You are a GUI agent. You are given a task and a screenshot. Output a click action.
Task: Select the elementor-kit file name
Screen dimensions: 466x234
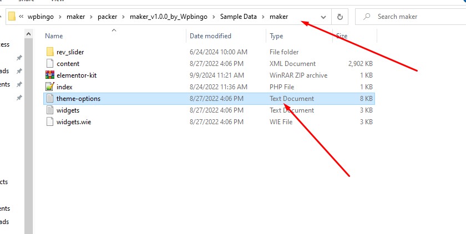[76, 75]
